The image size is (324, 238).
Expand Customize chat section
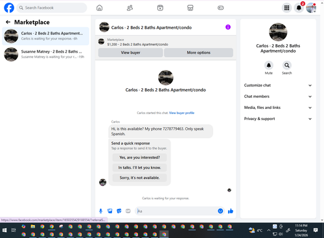(278, 86)
